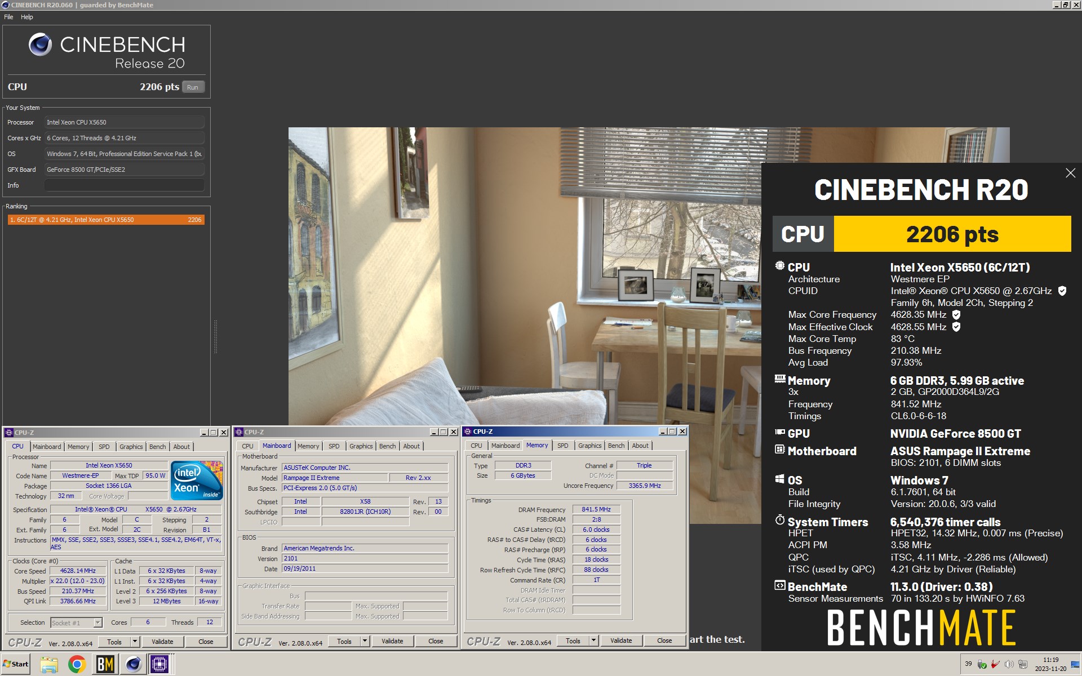Run the Cinebench CPU test
Image resolution: width=1082 pixels, height=676 pixels.
click(193, 87)
